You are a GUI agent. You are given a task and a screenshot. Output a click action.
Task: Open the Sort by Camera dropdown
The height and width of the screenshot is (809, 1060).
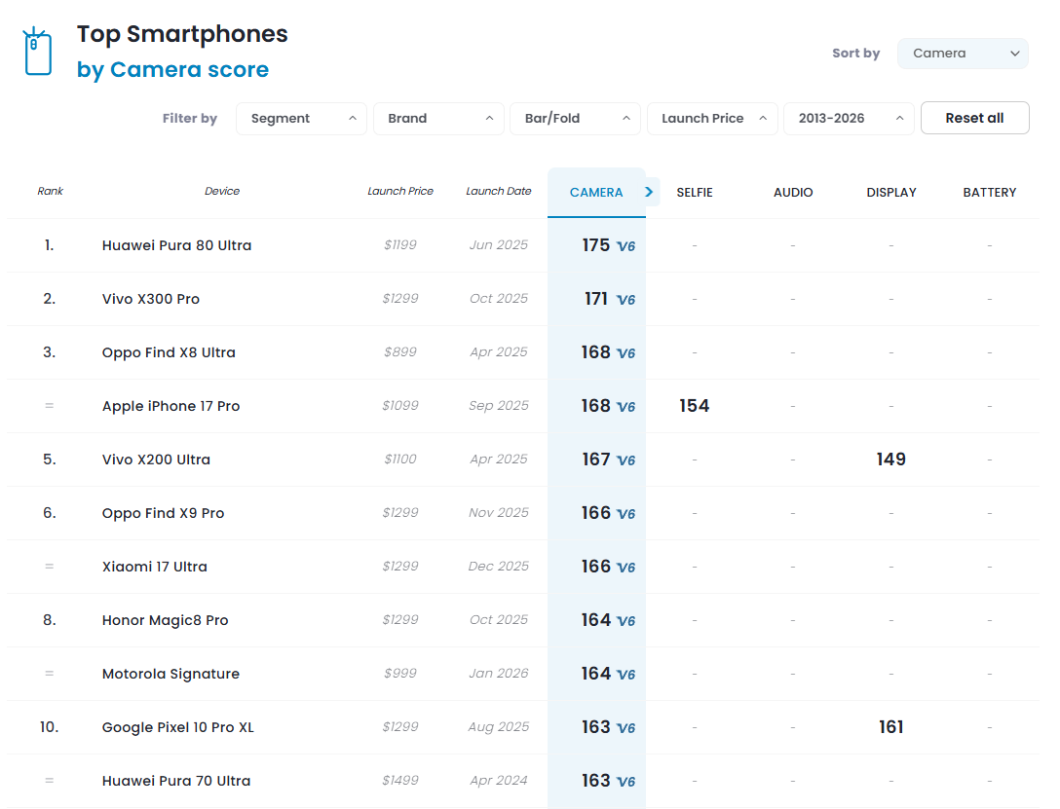(963, 54)
